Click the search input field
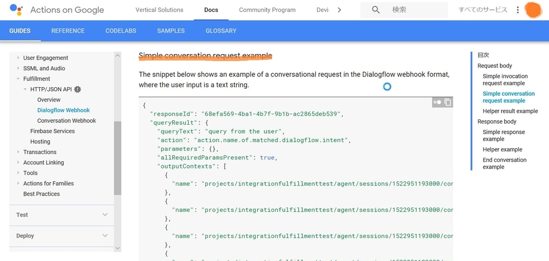 404,10
